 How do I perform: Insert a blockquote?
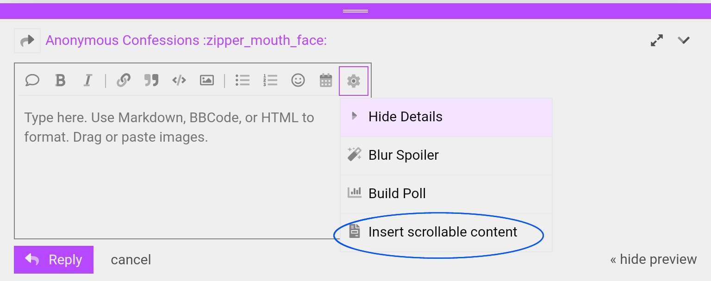point(151,81)
